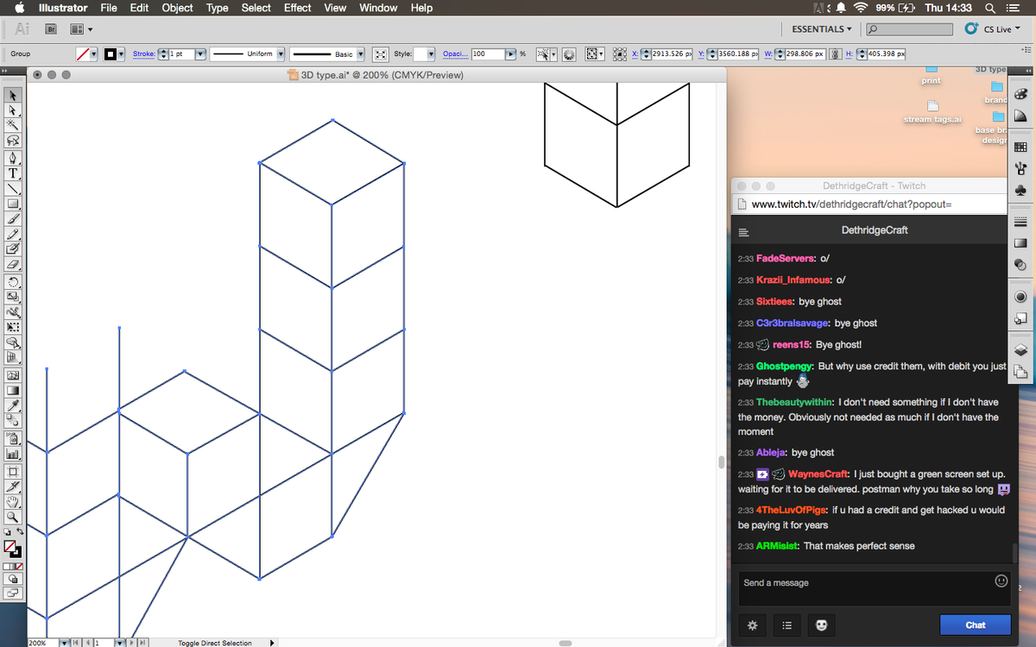Open the Essentials workspace switcher

818,28
